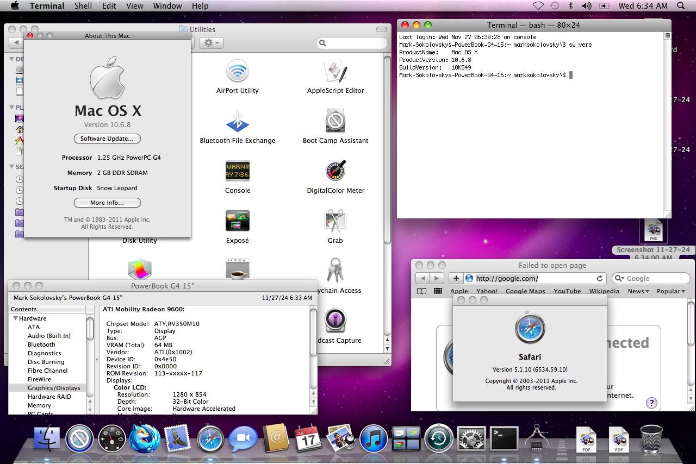Click the Software Update button
This screenshot has height=464, width=696.
pos(107,139)
